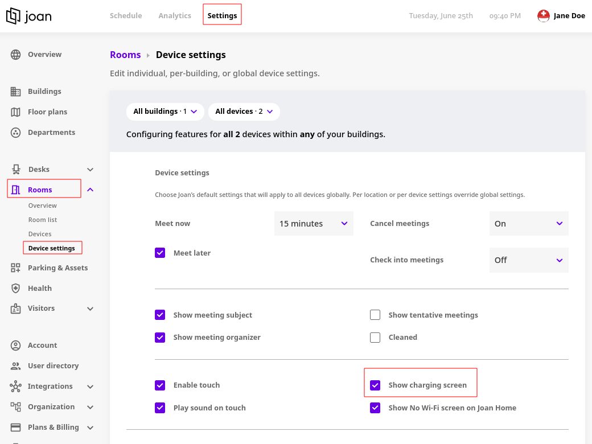Screen dimensions: 592x444
Task: Toggle Show meeting subject checkbox
Action: pos(160,315)
